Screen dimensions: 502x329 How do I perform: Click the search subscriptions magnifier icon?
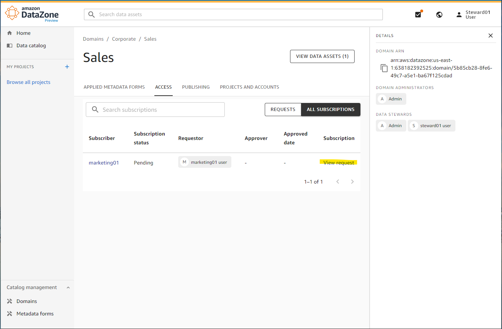coord(95,110)
